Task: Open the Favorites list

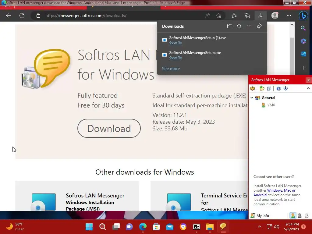Action: (x=234, y=16)
